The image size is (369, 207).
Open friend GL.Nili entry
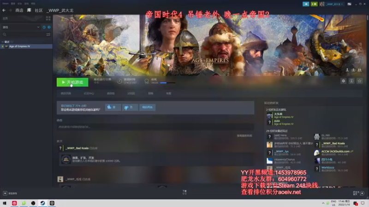pos(331,137)
